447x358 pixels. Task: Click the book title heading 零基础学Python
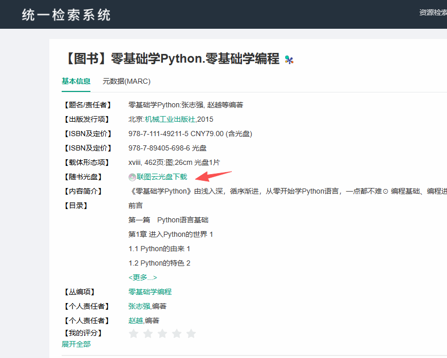click(x=171, y=59)
